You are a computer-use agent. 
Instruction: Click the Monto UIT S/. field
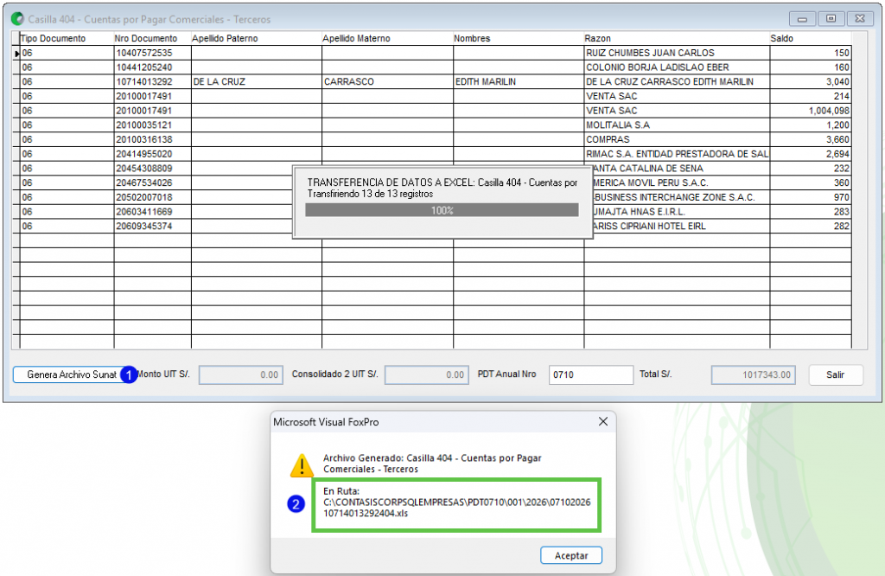240,375
